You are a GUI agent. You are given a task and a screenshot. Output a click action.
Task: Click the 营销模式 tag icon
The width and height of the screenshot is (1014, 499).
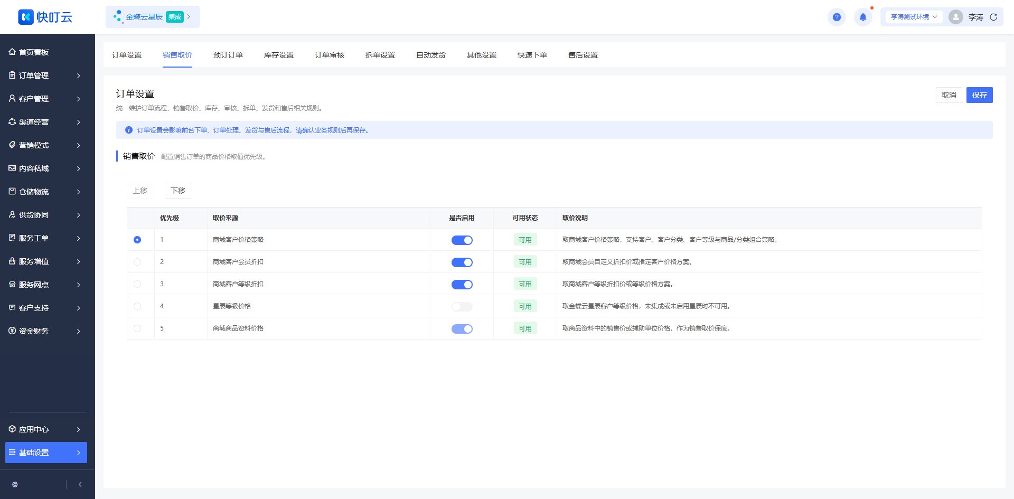click(x=12, y=145)
